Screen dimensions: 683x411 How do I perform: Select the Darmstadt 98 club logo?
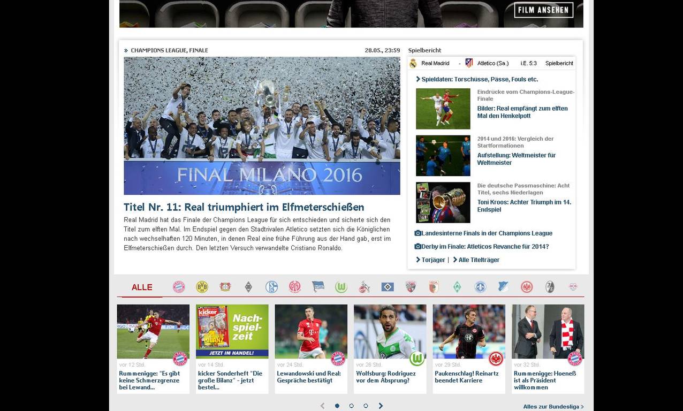(480, 287)
